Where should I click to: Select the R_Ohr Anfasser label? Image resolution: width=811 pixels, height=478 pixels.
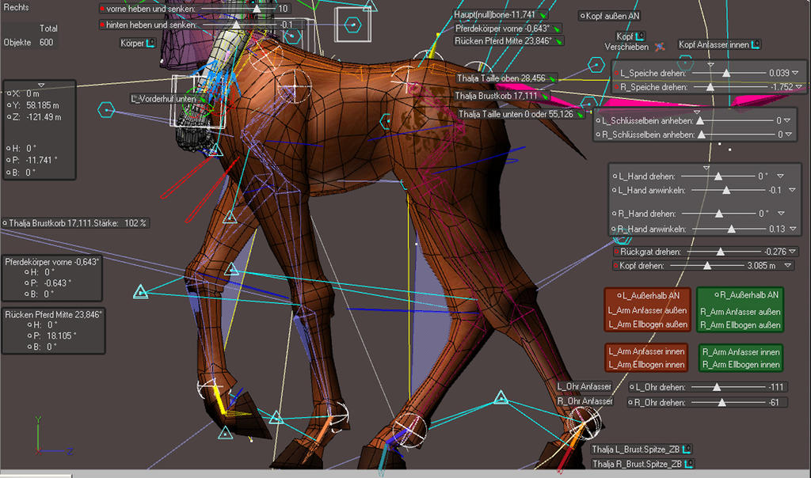(x=584, y=401)
